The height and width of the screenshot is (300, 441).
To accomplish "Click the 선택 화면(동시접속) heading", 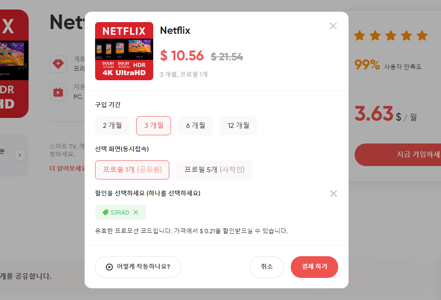I will click(122, 149).
